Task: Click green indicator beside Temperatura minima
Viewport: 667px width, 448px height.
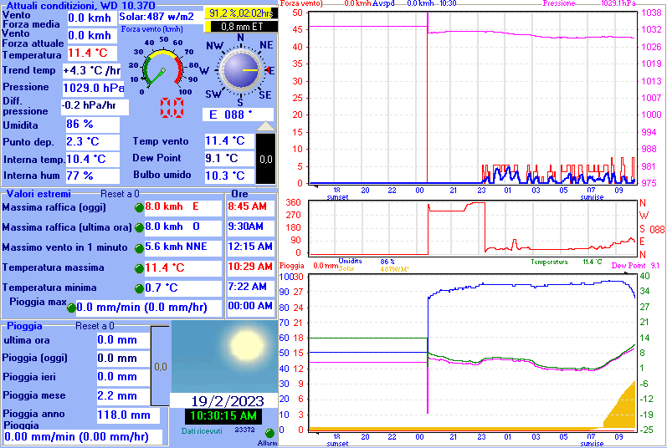Action: click(139, 288)
